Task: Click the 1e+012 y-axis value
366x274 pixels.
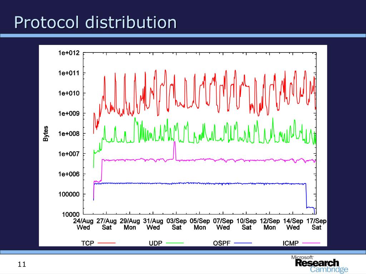Action: click(x=69, y=53)
